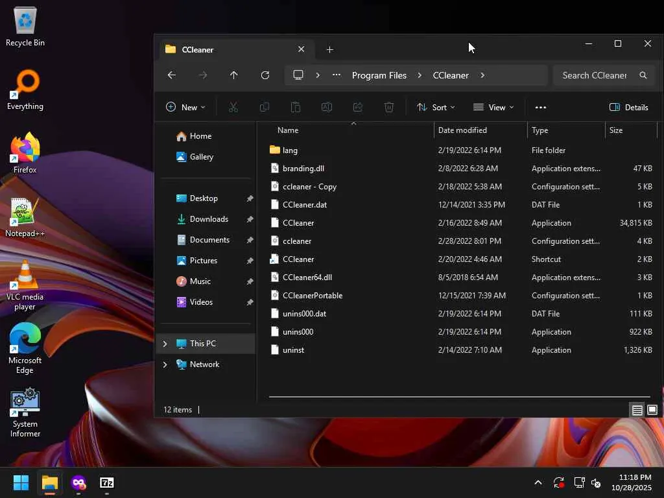Open the New item dropdown
The width and height of the screenshot is (664, 498).
point(185,108)
